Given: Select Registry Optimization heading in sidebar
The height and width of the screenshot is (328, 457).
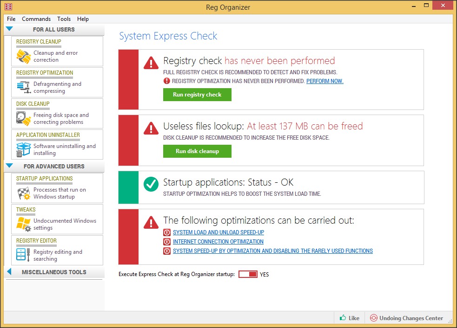Looking at the screenshot, I should pyautogui.click(x=45, y=73).
